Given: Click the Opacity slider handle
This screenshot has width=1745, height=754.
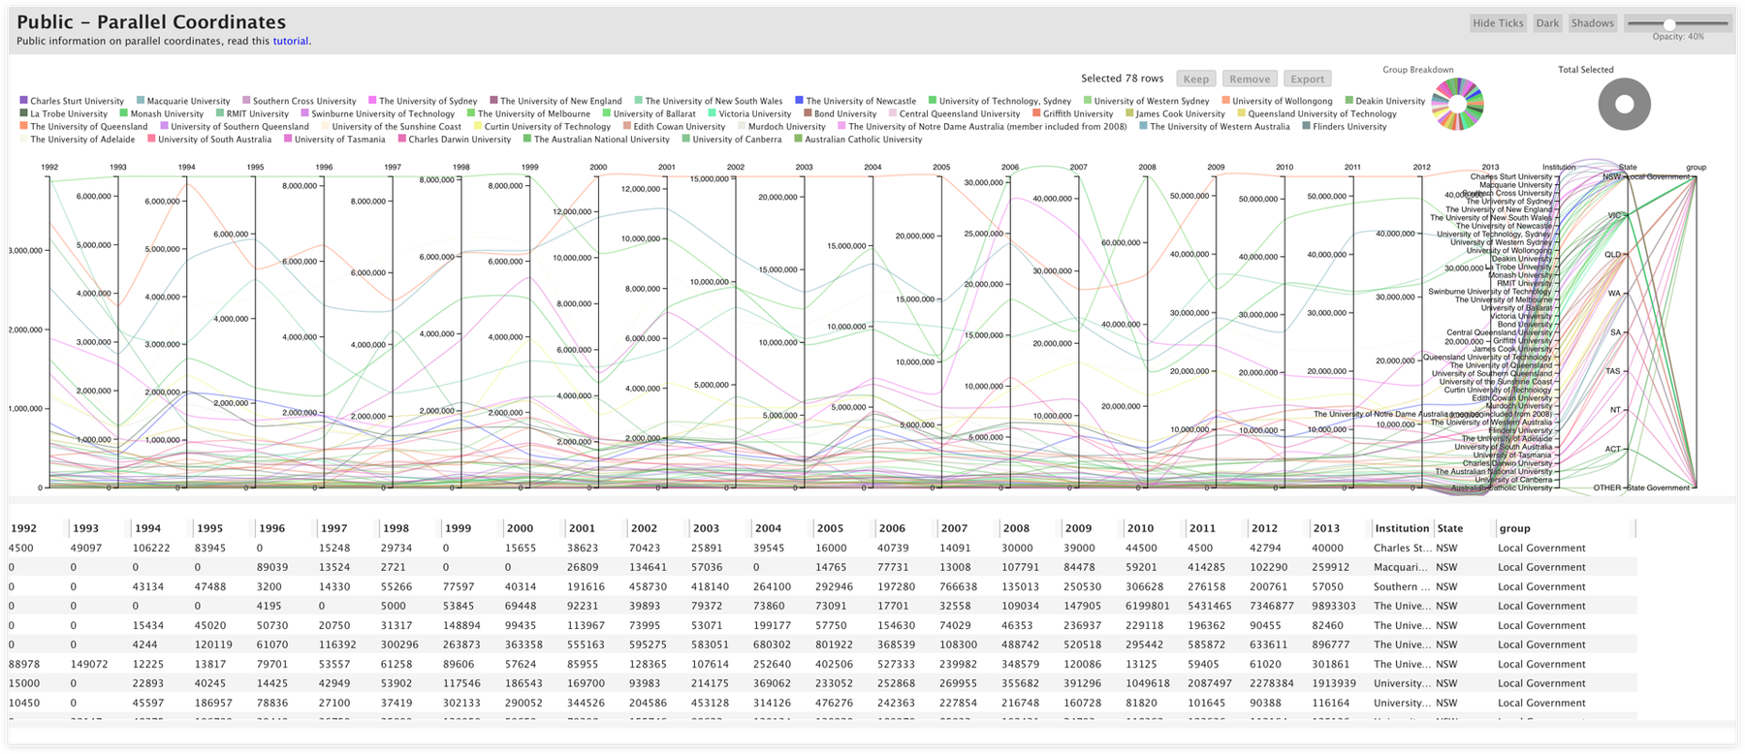Looking at the screenshot, I should point(1669,24).
